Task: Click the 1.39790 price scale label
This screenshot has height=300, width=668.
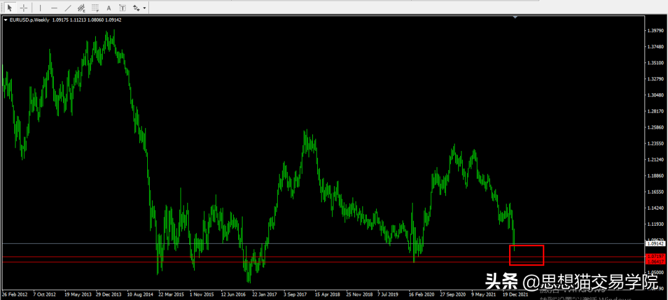Action: point(655,31)
